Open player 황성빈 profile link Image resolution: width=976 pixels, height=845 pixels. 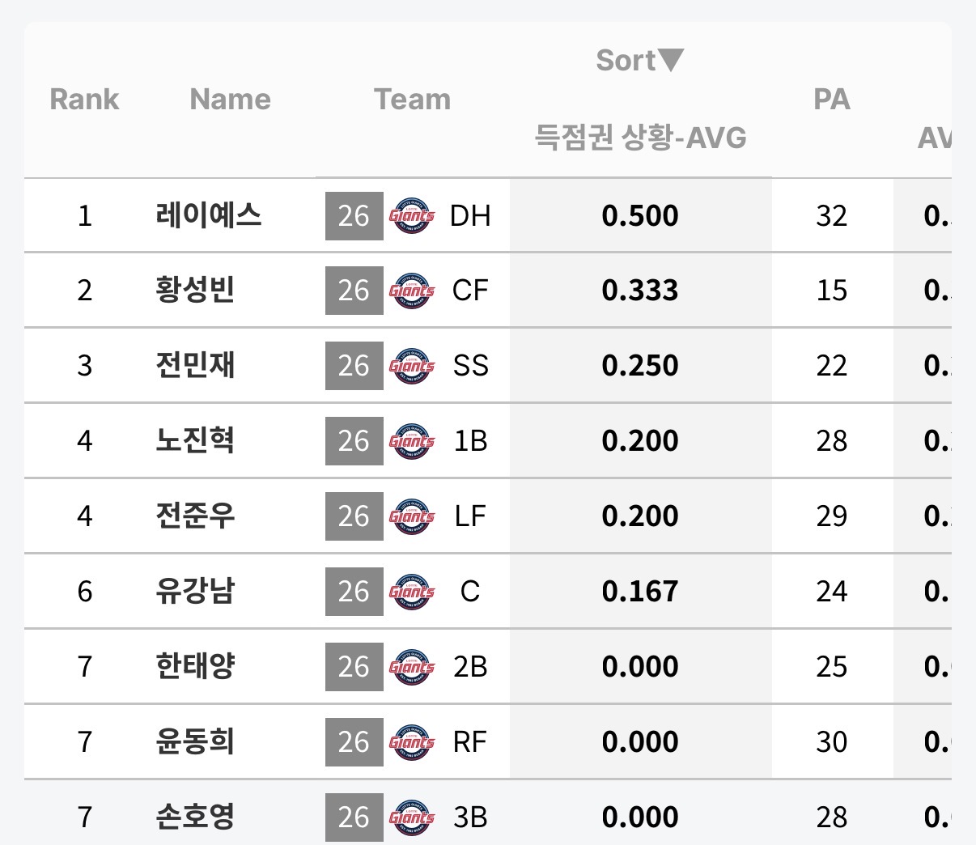pos(195,291)
